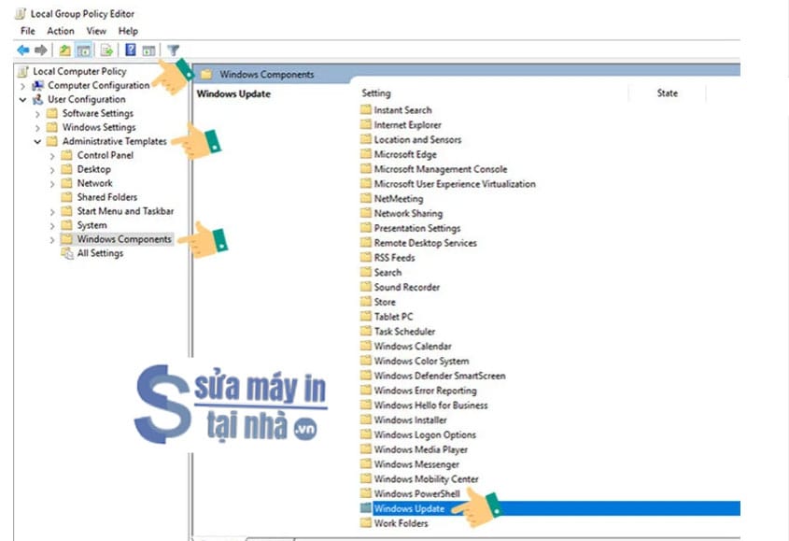Select Task Scheduler in the list
Viewport: 789px width, 541px height.
(x=404, y=332)
